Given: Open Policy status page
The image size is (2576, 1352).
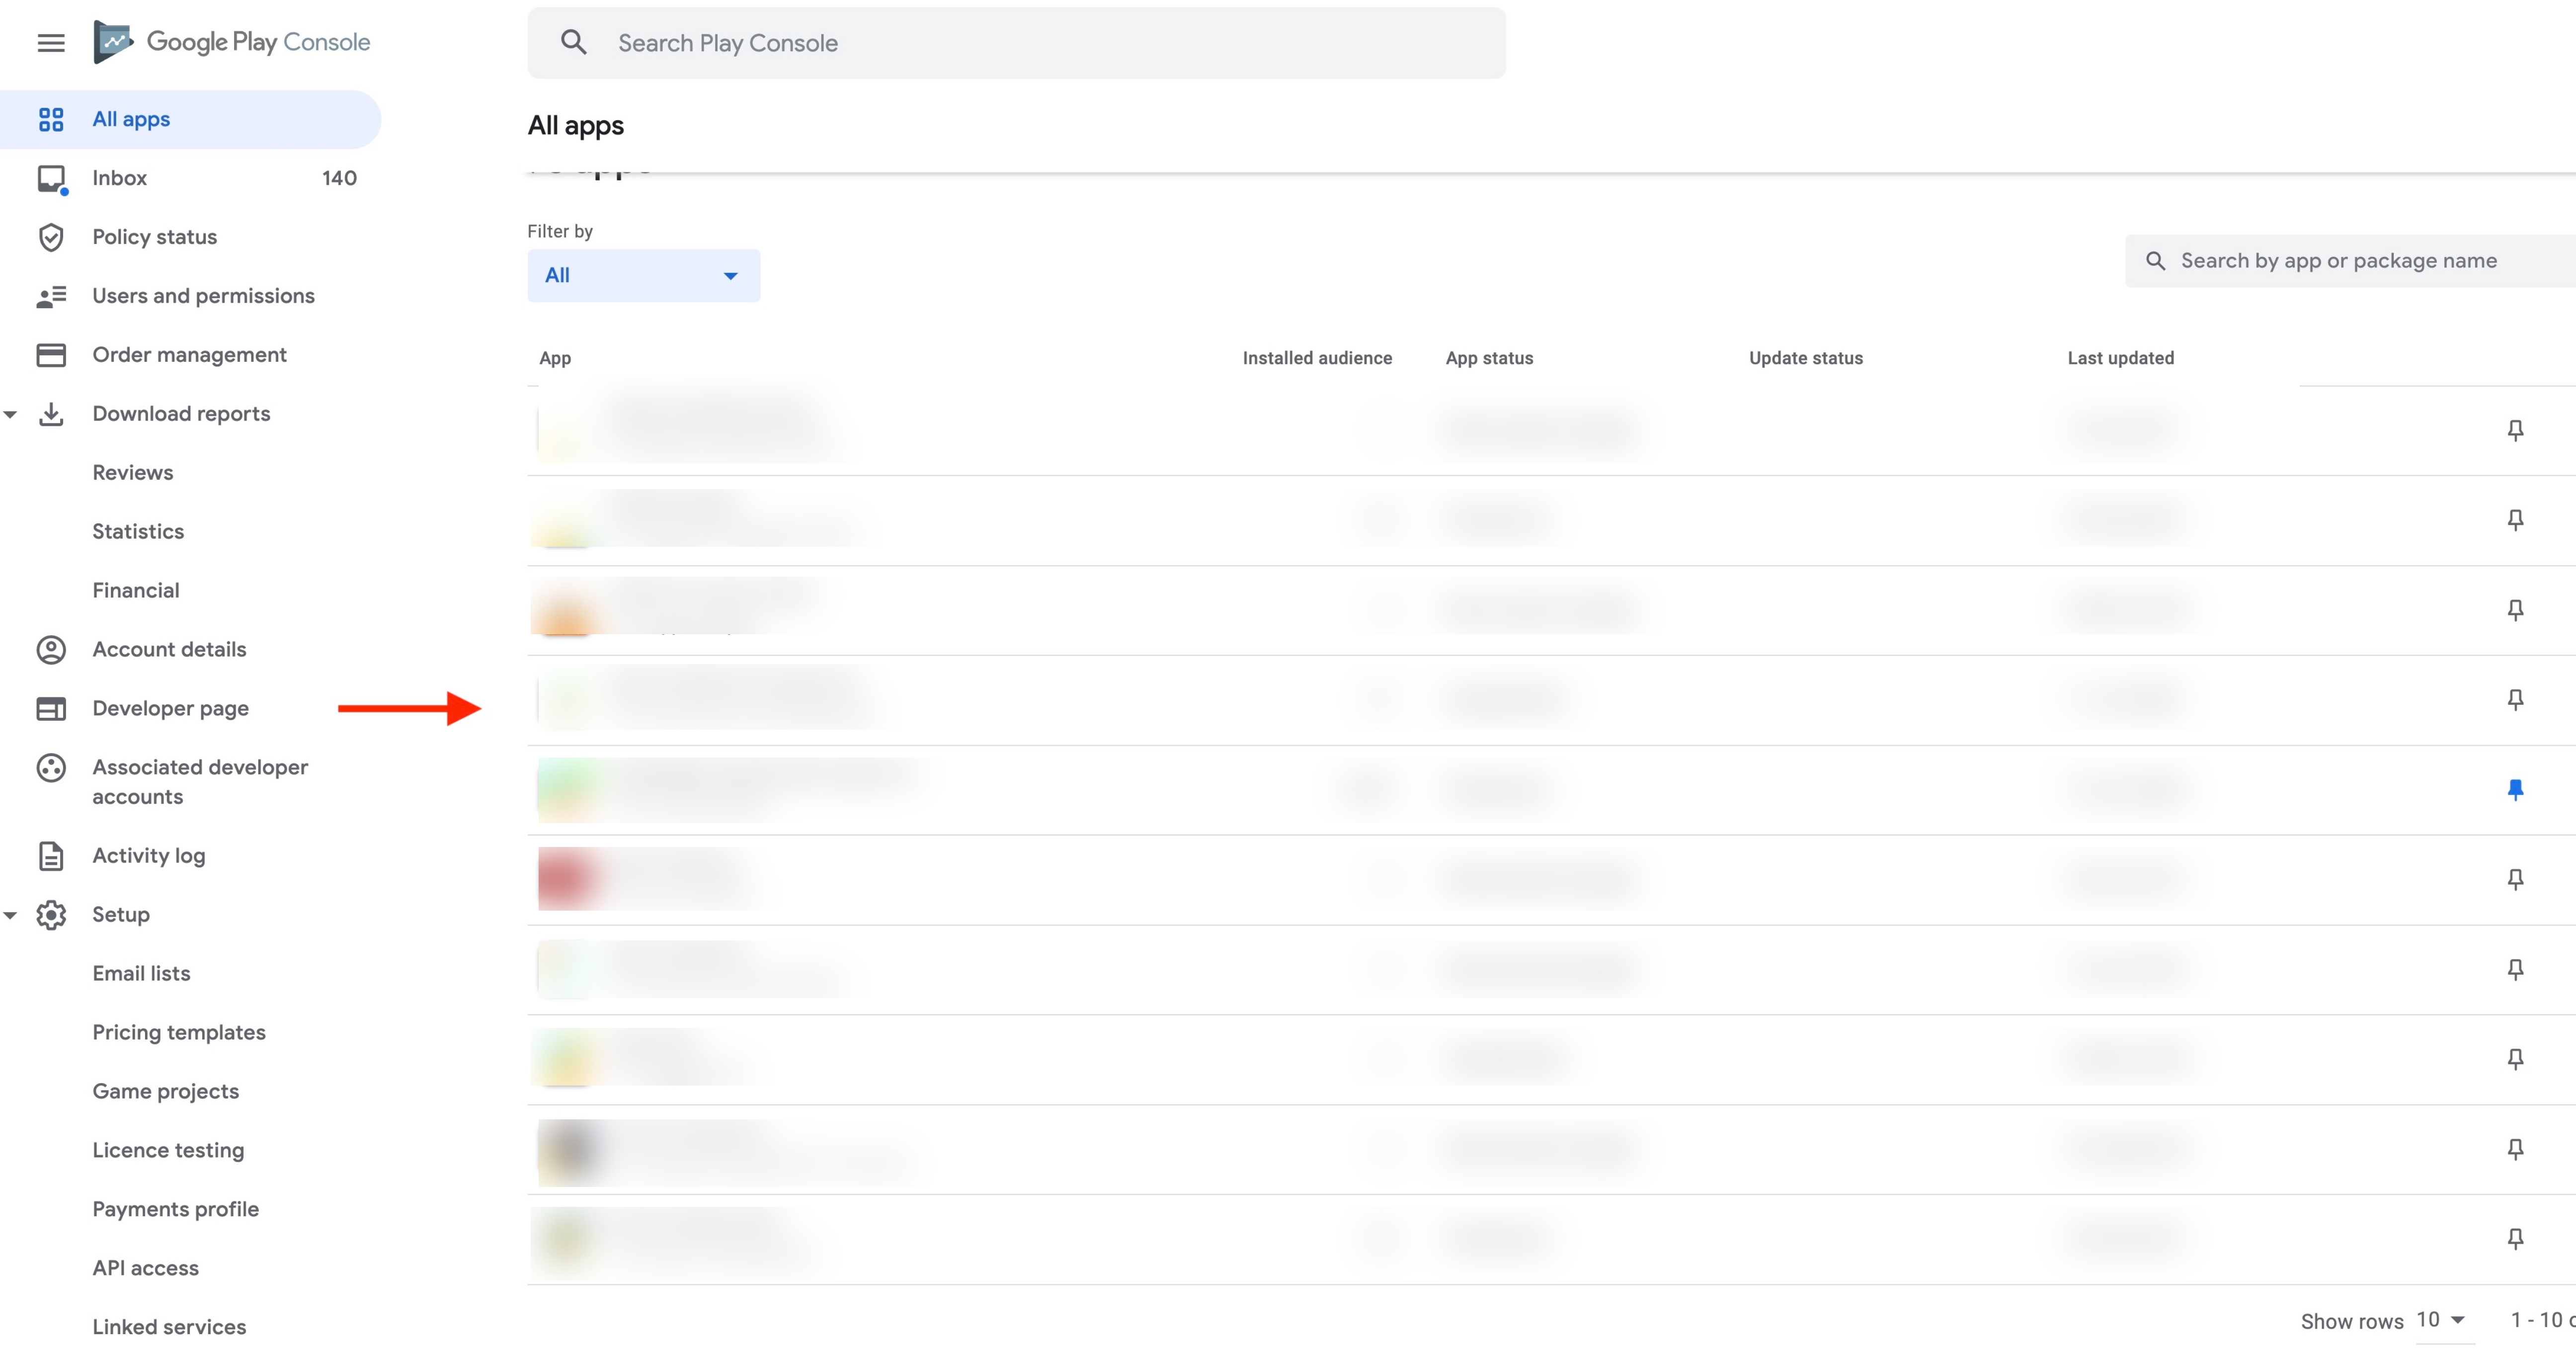Looking at the screenshot, I should pos(155,237).
